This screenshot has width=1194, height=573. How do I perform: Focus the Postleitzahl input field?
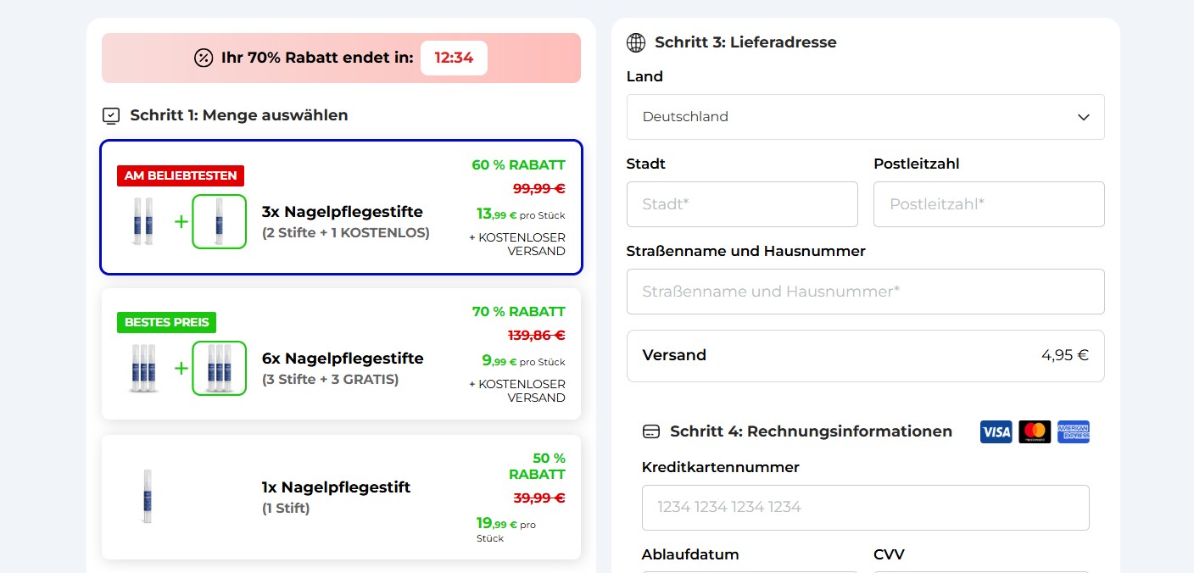pyautogui.click(x=989, y=204)
